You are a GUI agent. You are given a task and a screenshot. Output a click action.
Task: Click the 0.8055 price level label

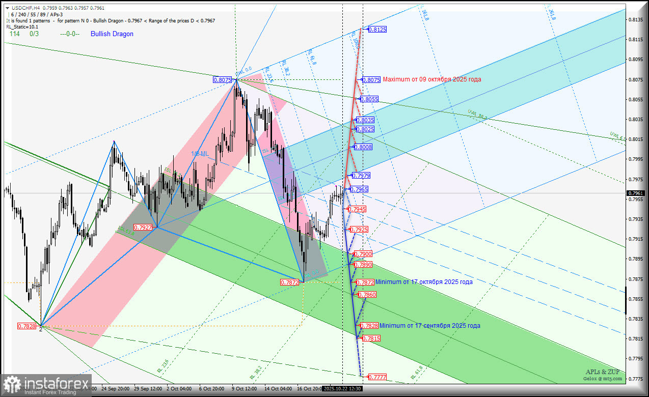[x=368, y=99]
